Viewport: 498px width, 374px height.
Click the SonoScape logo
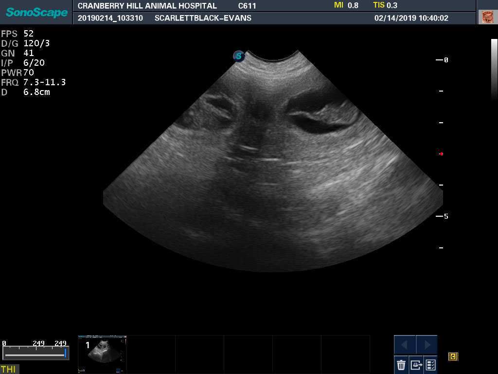(36, 12)
